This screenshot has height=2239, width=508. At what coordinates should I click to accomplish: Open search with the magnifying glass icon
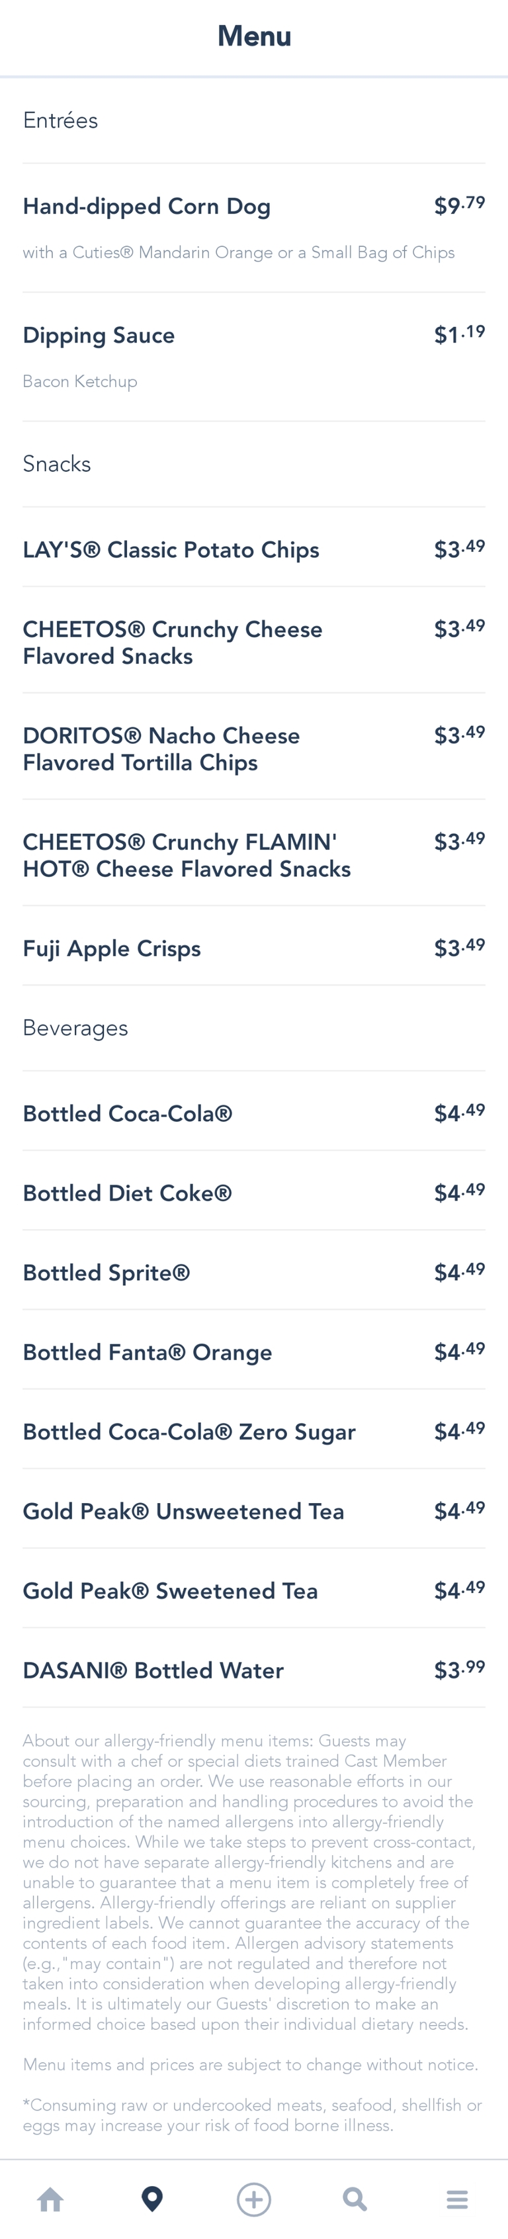355,2199
